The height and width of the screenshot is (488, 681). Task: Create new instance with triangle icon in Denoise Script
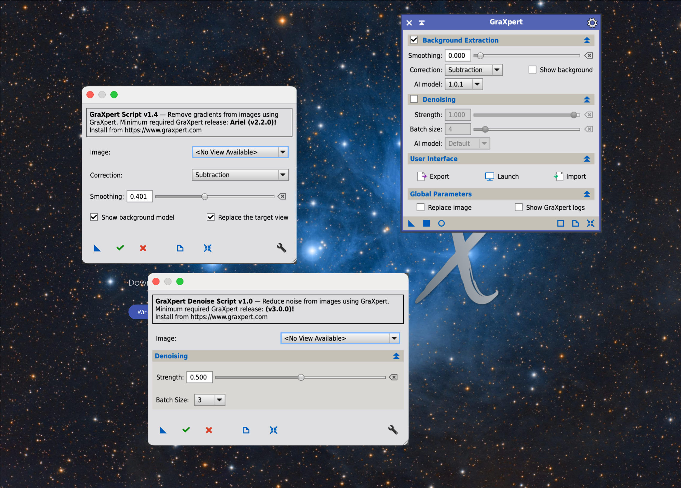pos(163,430)
